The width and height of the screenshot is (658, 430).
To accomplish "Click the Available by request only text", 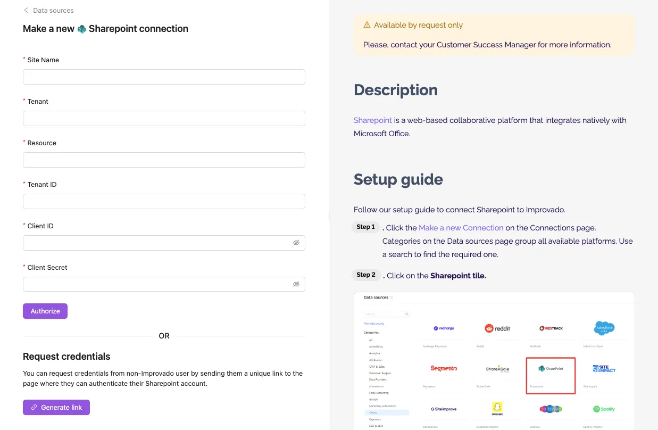I will point(418,25).
